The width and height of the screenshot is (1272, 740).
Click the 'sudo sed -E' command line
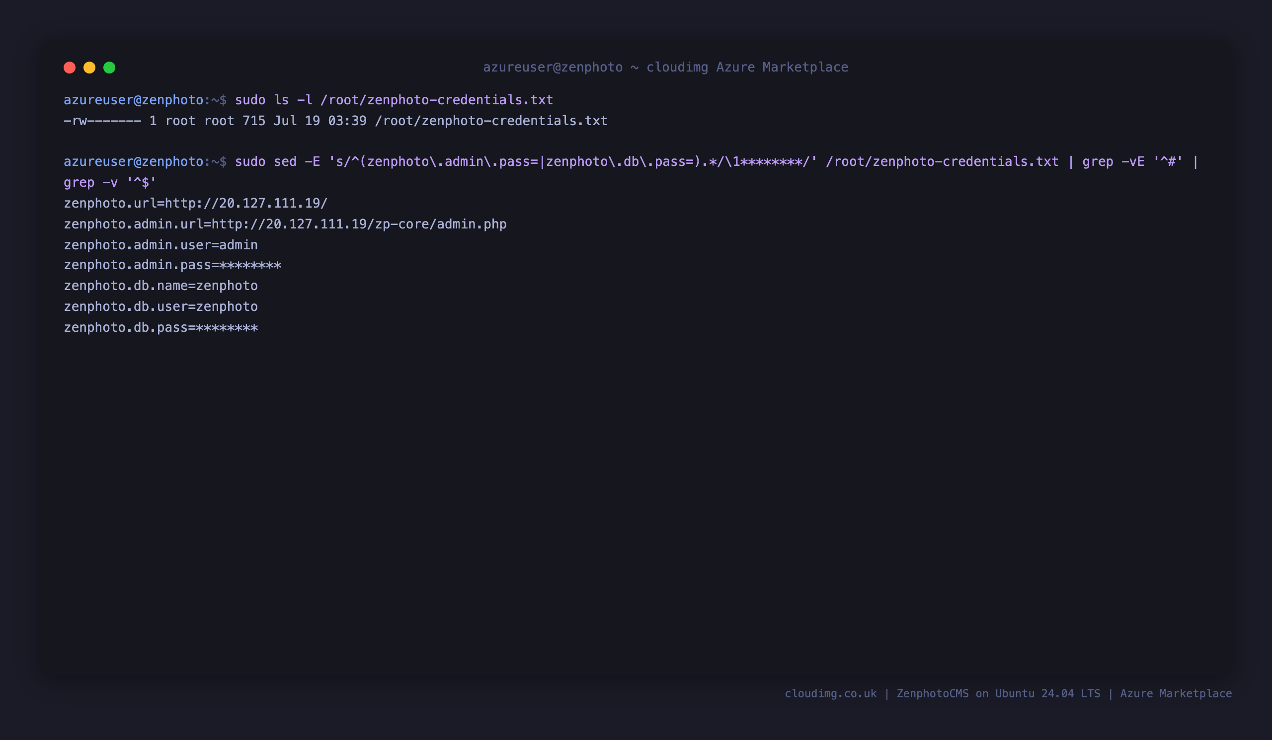pos(631,162)
